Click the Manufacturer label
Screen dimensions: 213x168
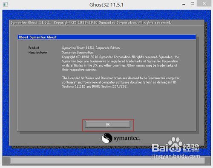pyautogui.click(x=37, y=52)
